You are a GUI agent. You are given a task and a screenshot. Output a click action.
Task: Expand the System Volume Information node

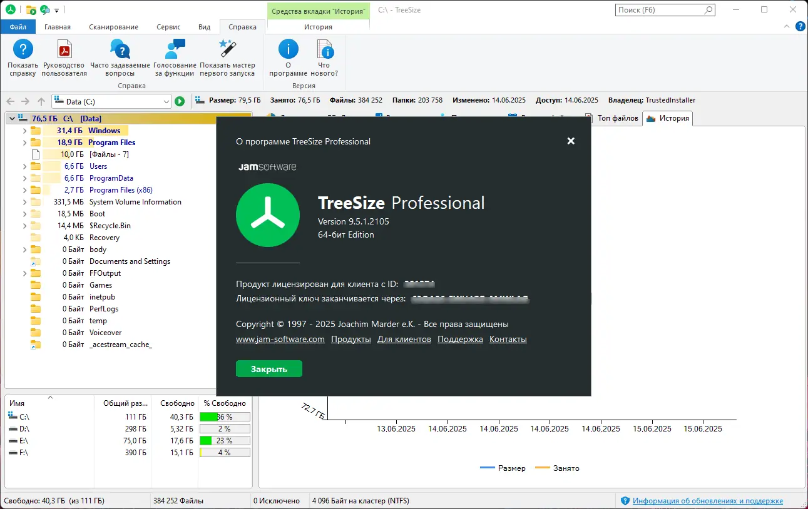pyautogui.click(x=24, y=202)
